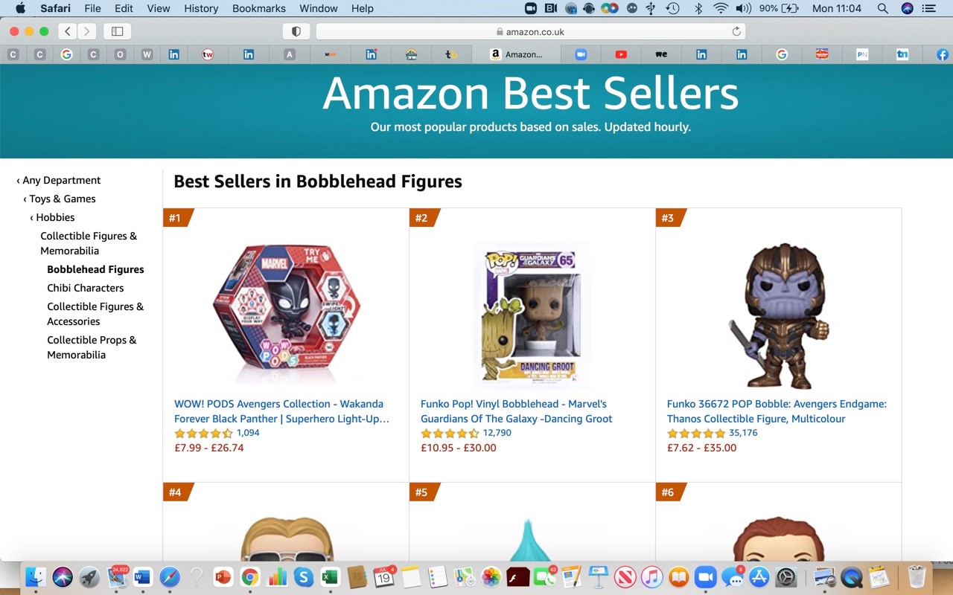Switch to the YouTube tab

621,54
